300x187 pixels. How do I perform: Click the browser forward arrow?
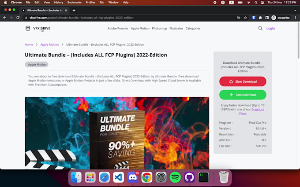click(11, 18)
